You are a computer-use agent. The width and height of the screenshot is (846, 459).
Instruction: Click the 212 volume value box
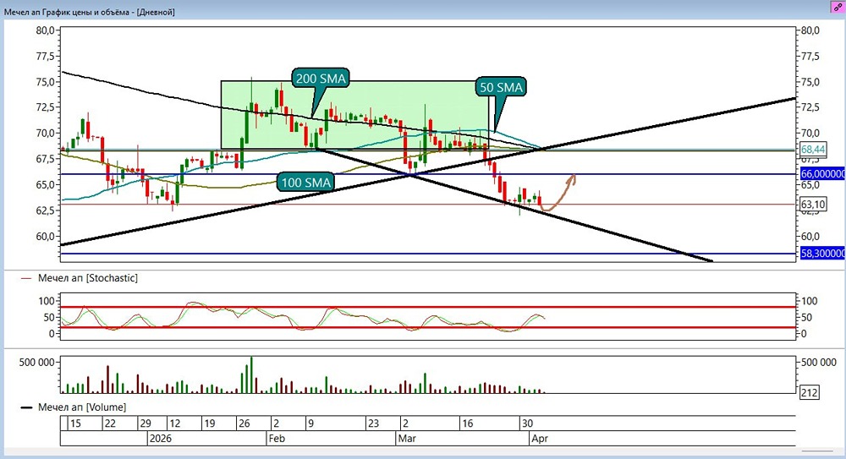(809, 393)
